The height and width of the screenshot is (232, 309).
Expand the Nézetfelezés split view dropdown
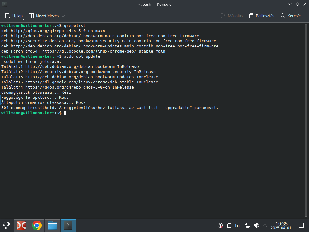click(x=47, y=16)
